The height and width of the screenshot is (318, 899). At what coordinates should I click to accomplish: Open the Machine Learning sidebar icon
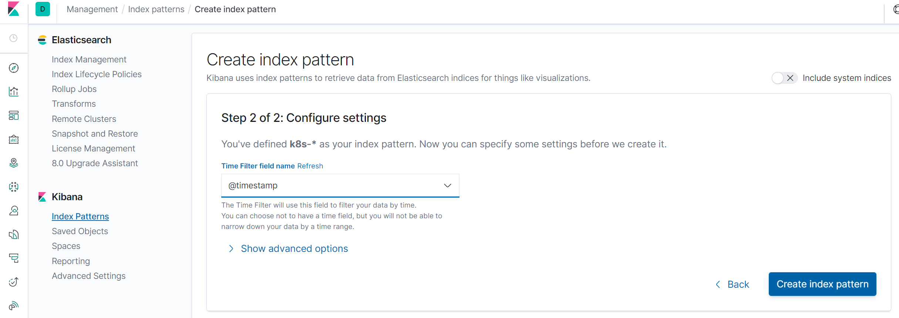[14, 187]
